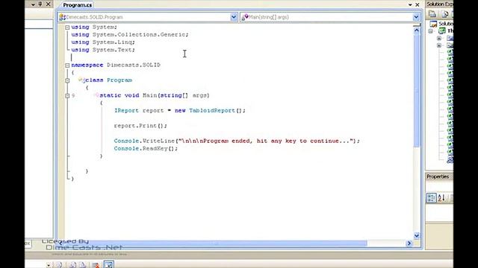The image size is (478, 268).
Task: Click the smart tag icon beside class keyword
Action: coord(81,80)
